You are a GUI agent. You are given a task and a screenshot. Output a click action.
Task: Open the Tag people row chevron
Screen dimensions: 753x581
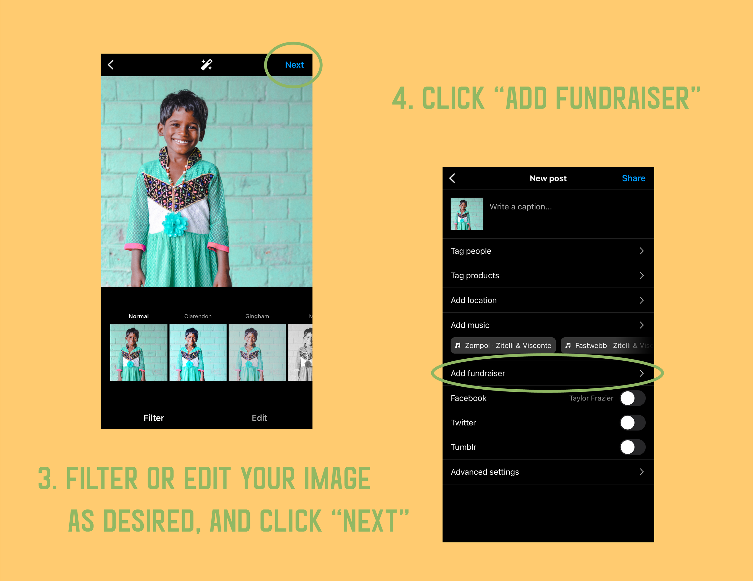tap(641, 251)
